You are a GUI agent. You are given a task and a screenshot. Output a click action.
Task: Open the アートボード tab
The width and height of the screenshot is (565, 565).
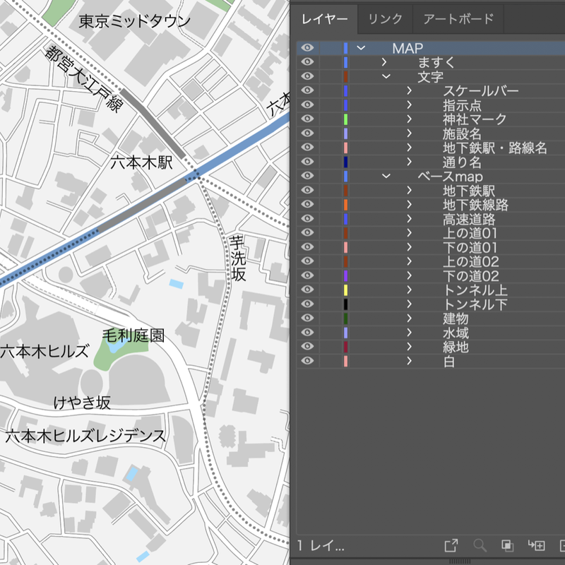(x=459, y=19)
